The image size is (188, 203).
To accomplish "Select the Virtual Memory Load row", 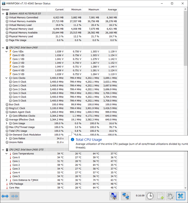I will [59, 25].
